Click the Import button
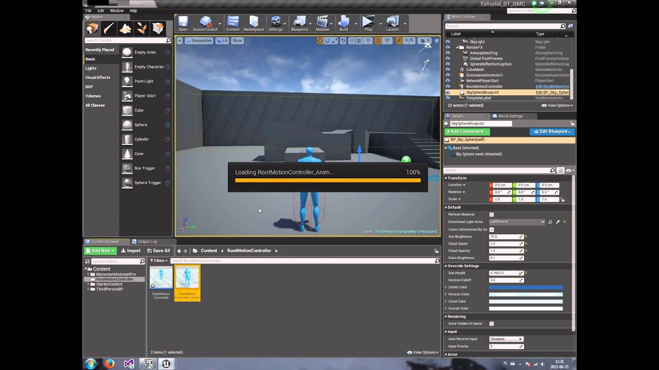This screenshot has width=659, height=370. click(x=131, y=251)
